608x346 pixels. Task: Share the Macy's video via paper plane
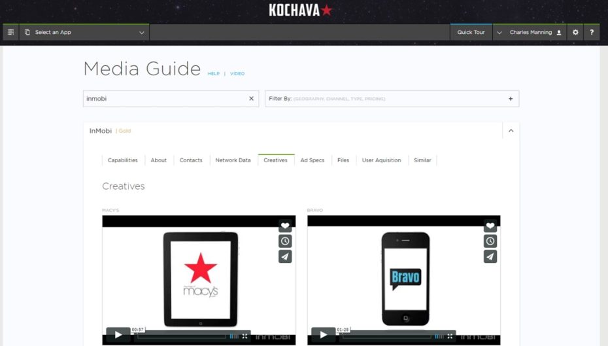click(x=285, y=256)
